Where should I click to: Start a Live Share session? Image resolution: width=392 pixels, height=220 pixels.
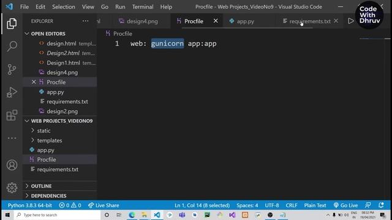coord(104,205)
